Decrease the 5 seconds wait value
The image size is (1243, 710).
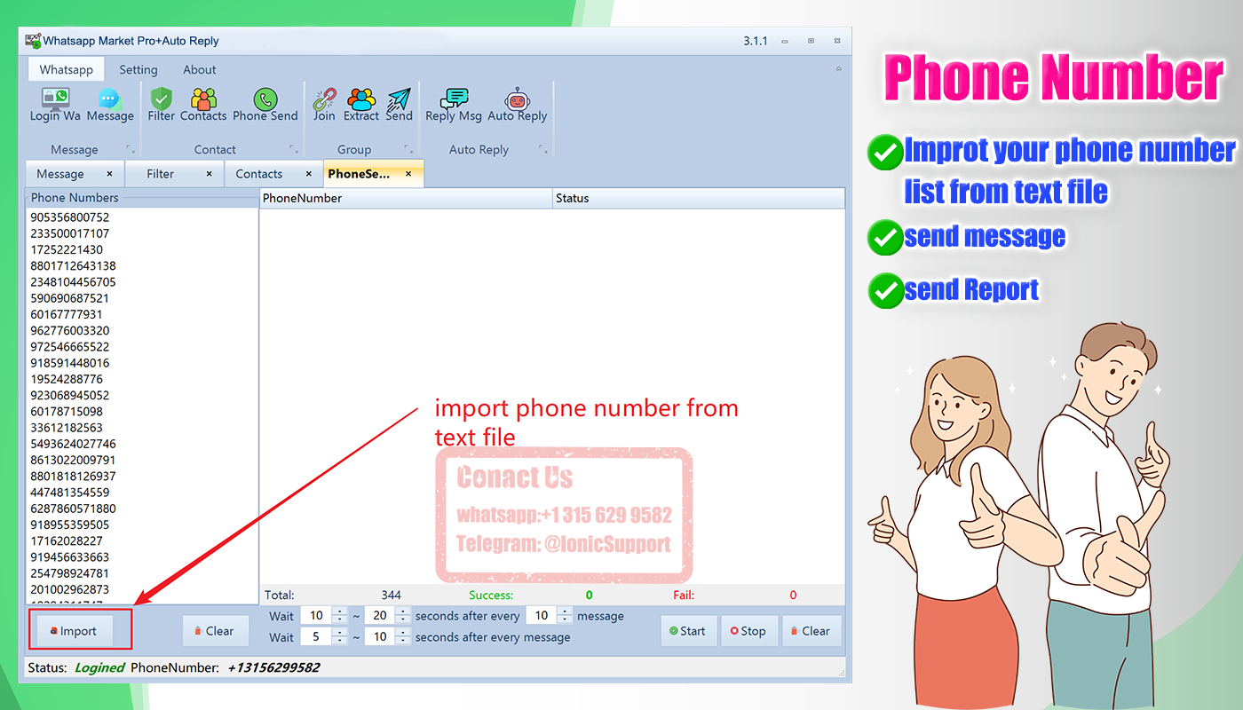point(340,642)
